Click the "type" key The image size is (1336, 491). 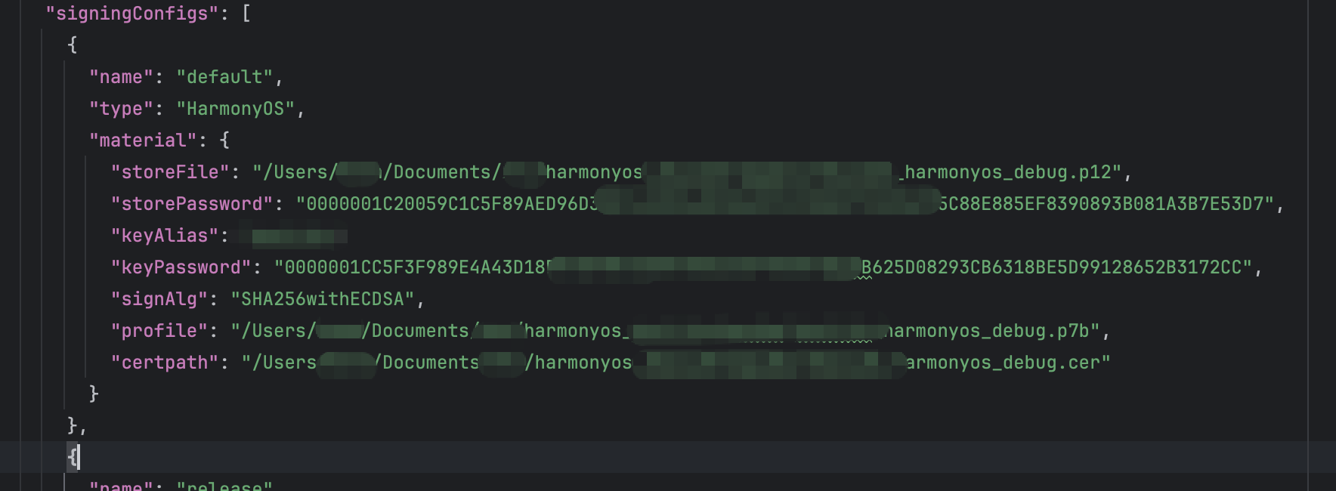[x=121, y=109]
